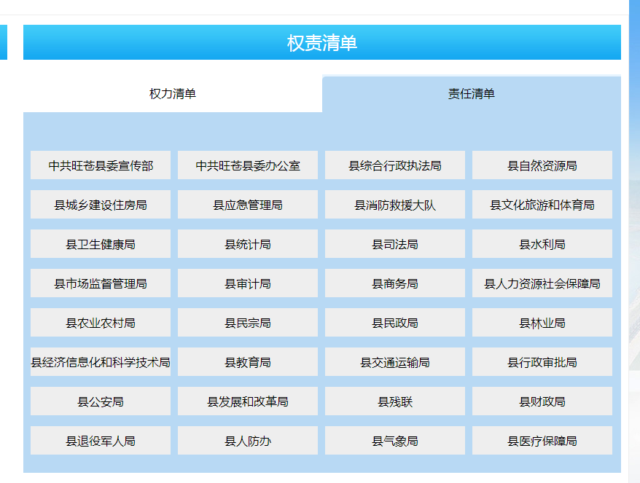Click 县应急管理局 button
This screenshot has height=483, width=640.
pos(248,205)
